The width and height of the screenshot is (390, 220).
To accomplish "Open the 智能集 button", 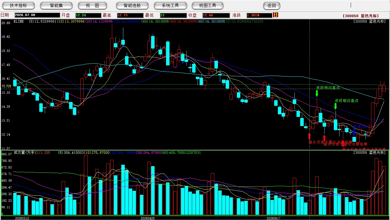I will tap(56, 5).
